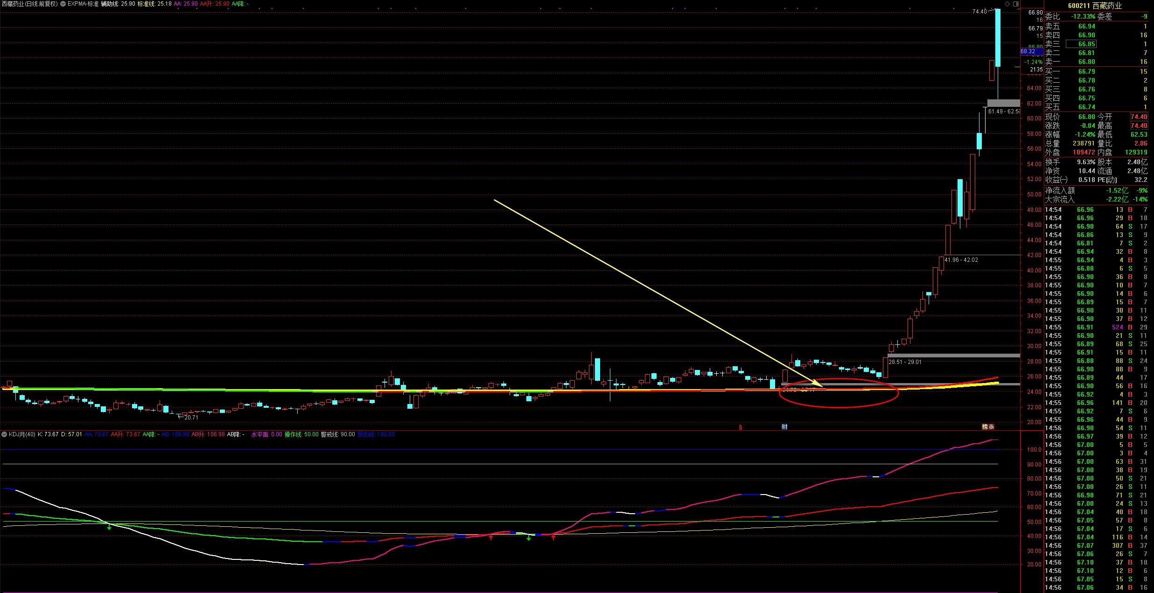Click 卖二 price 66.81

[x=1087, y=53]
